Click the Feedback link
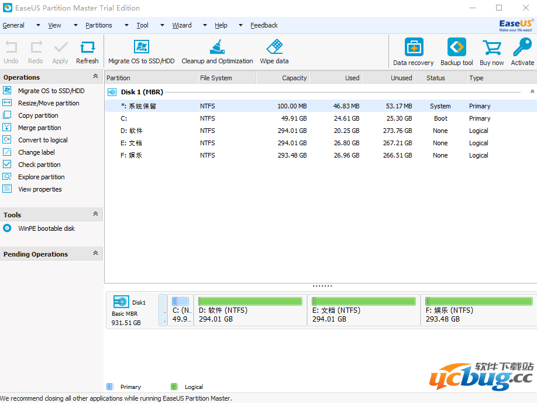 [x=264, y=25]
